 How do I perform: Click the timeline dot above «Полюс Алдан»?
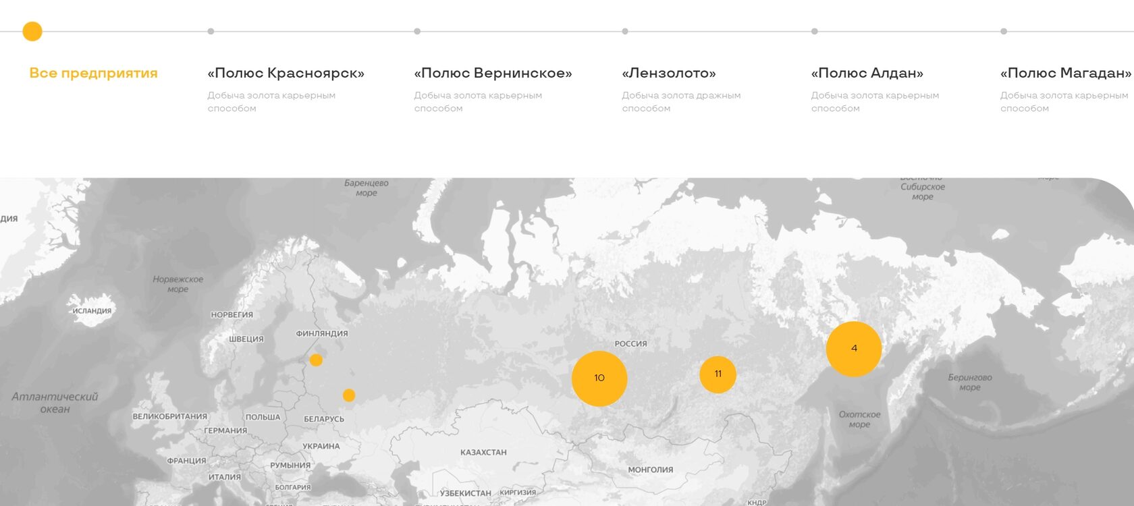pyautogui.click(x=815, y=31)
